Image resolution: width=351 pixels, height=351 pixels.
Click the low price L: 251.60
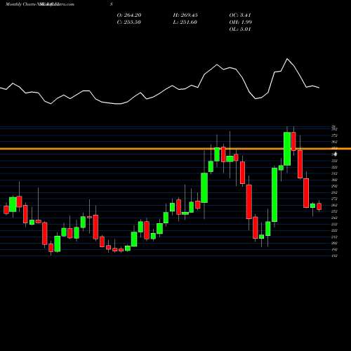185,22
